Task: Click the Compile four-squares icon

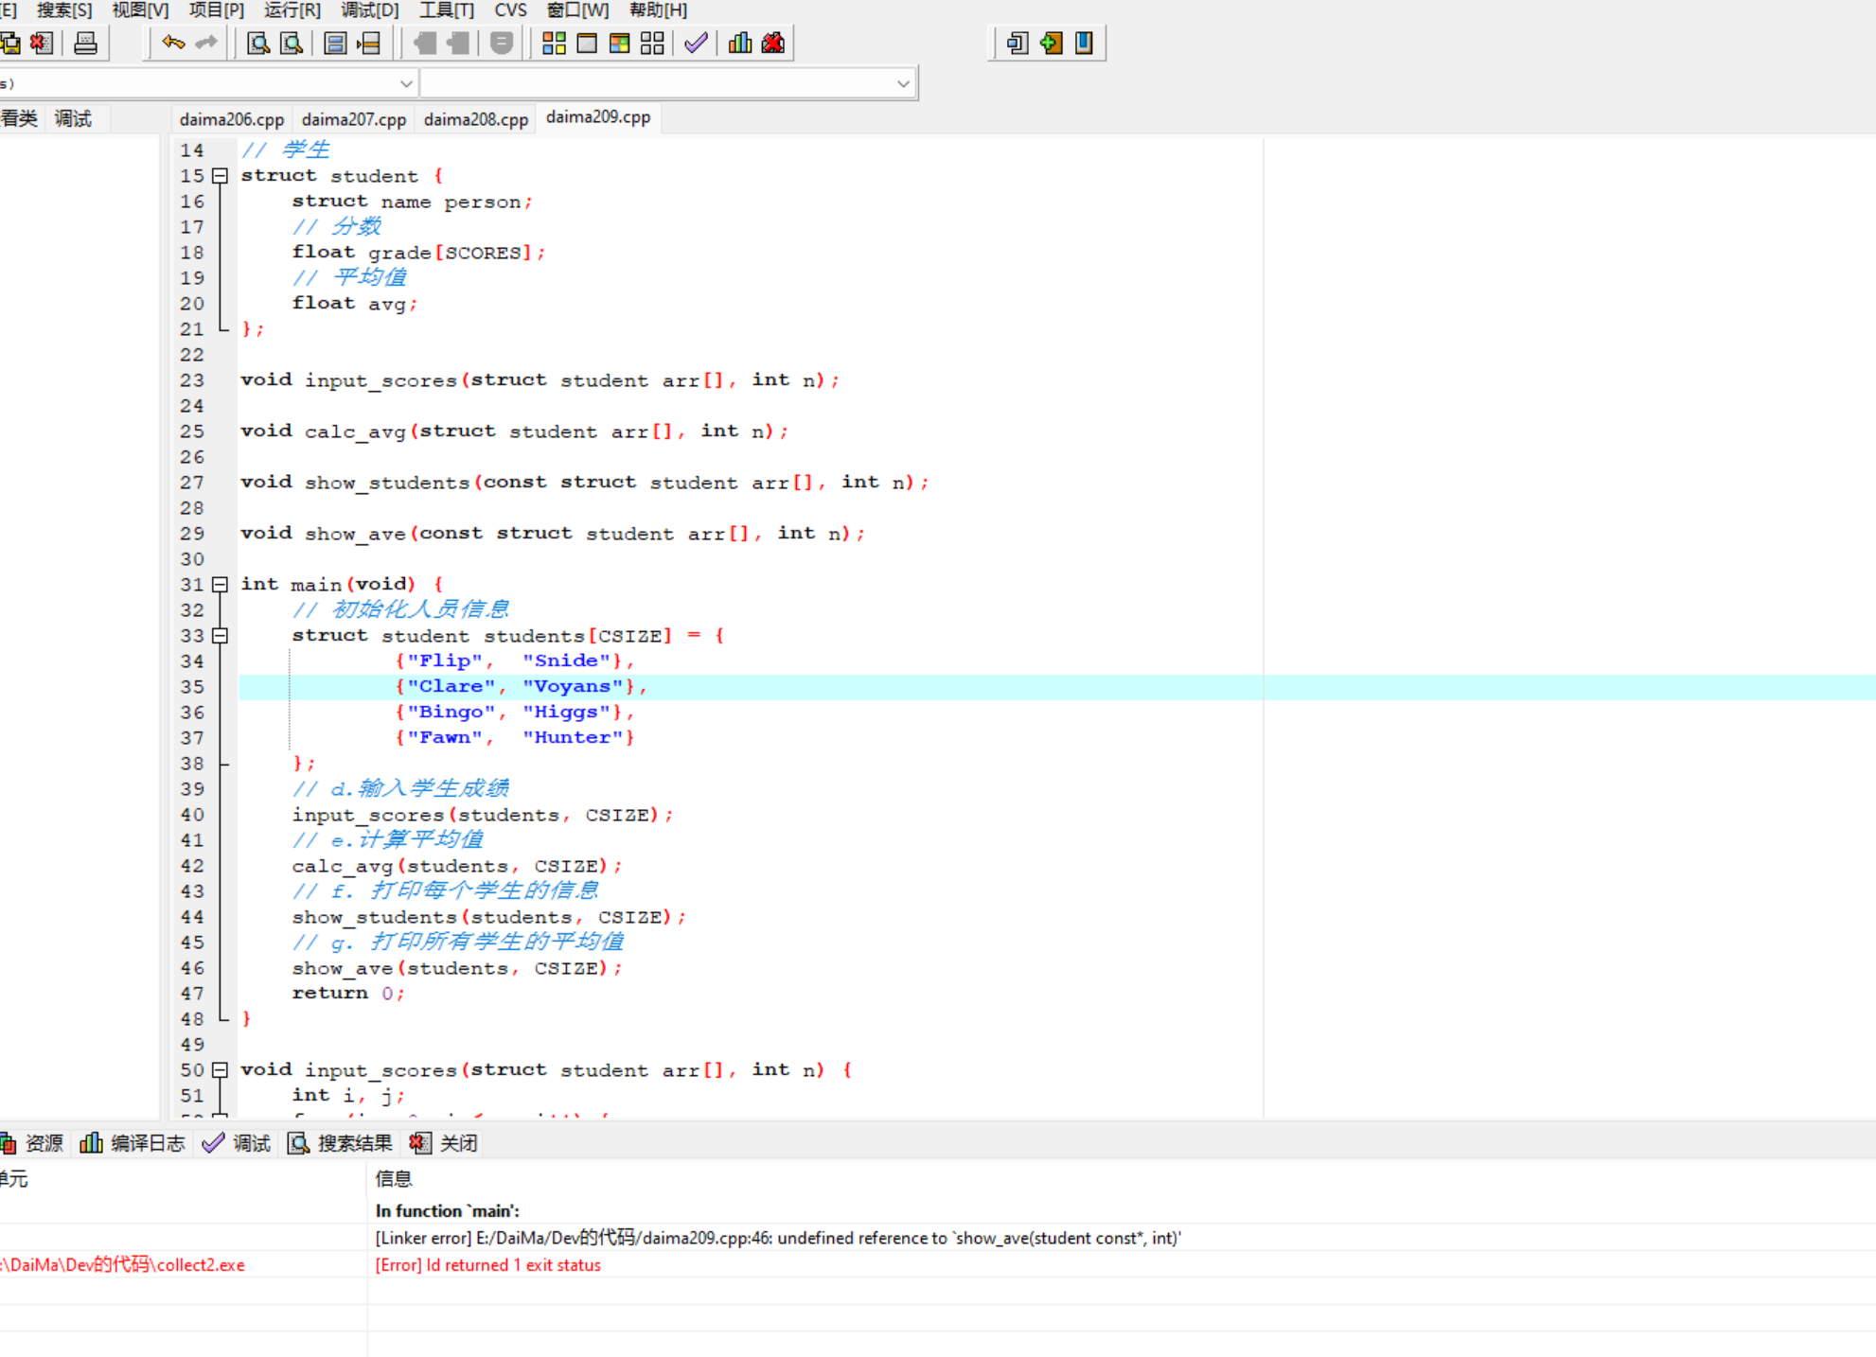Action: pyautogui.click(x=554, y=44)
